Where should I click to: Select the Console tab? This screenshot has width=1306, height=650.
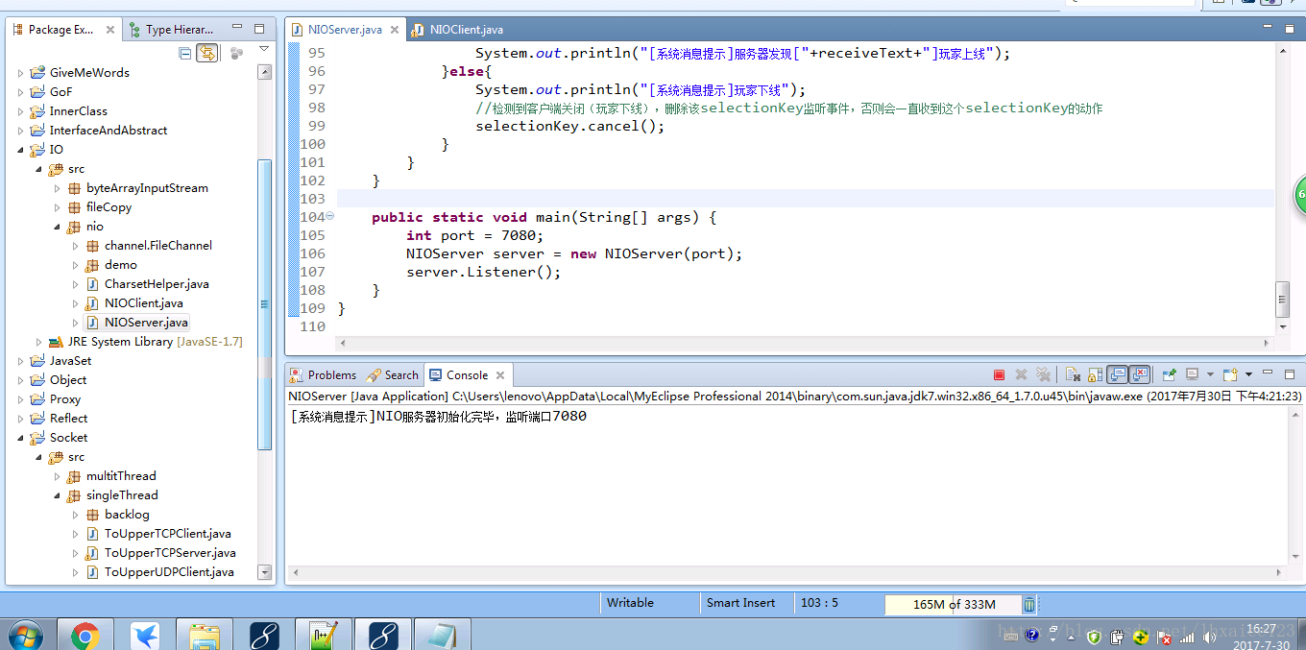[x=467, y=375]
